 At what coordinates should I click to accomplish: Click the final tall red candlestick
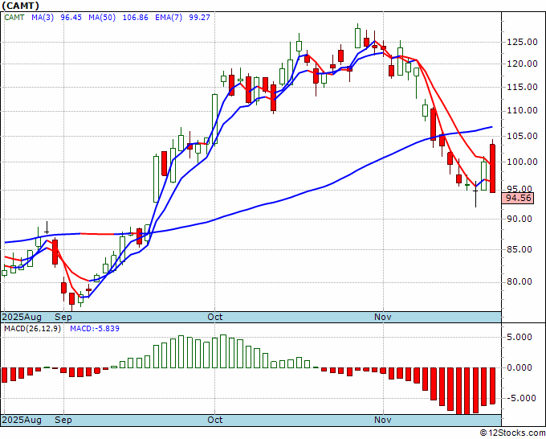pos(492,168)
